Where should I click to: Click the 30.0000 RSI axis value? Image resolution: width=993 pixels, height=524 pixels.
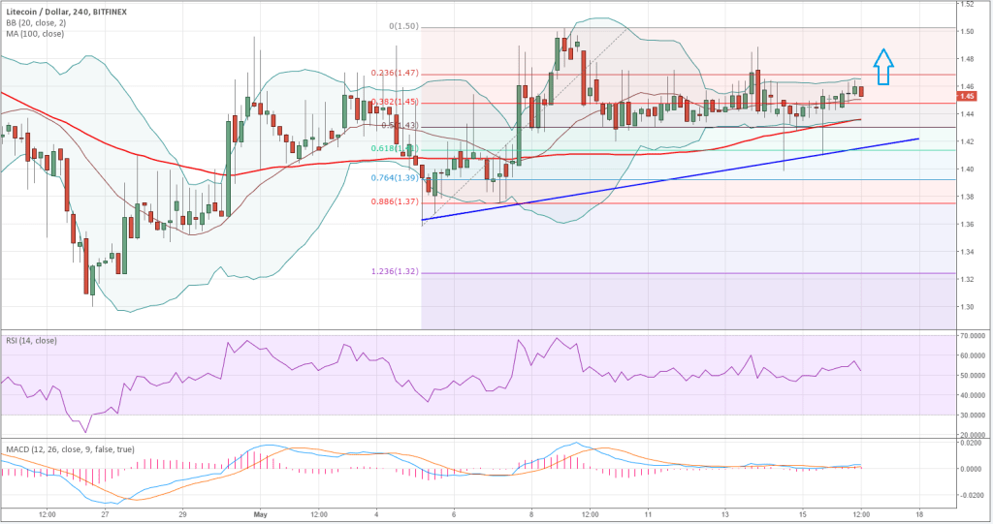click(975, 416)
